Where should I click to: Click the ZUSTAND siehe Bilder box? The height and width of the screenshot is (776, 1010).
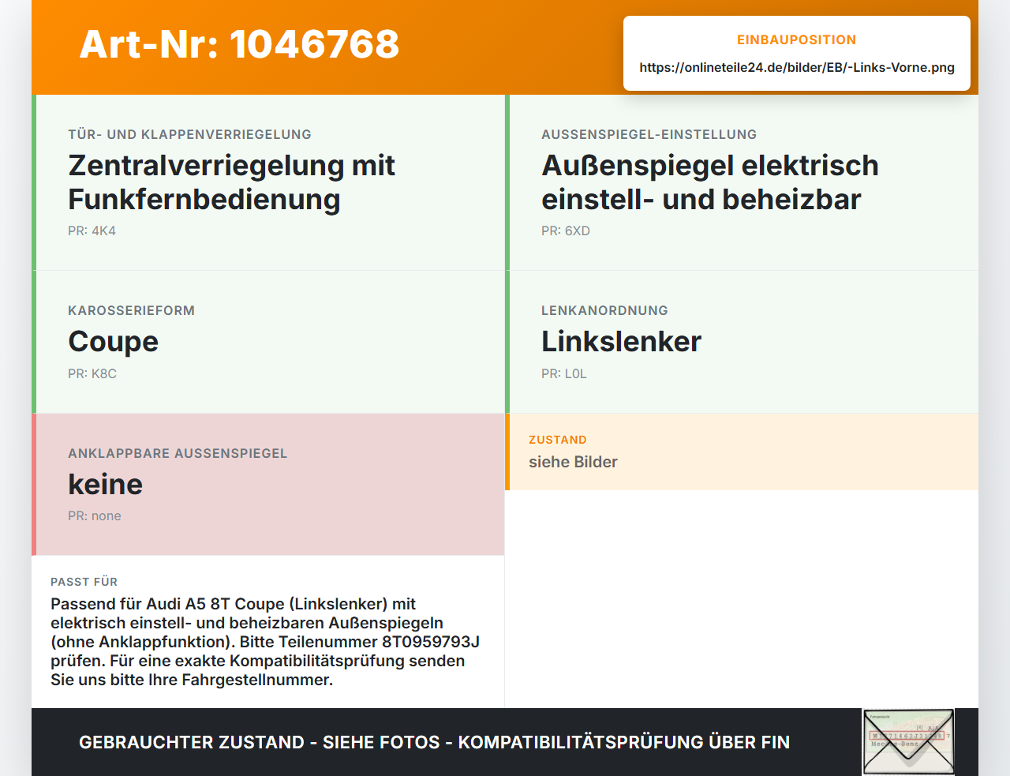[x=742, y=452]
